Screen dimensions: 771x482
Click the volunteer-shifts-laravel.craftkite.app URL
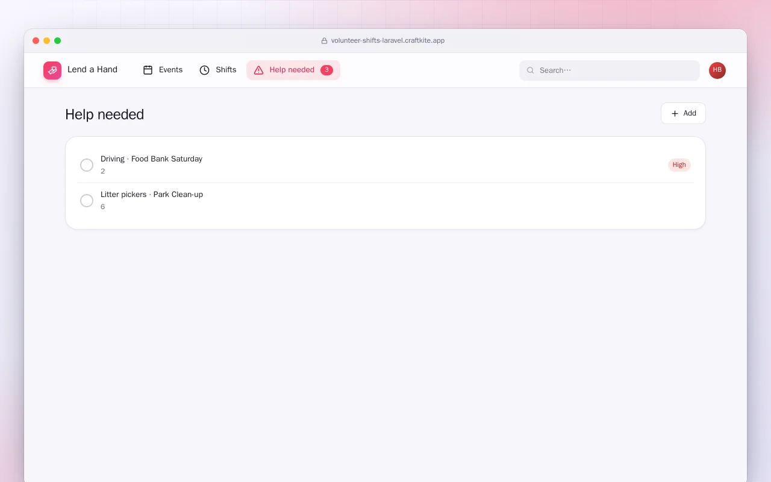tap(388, 41)
